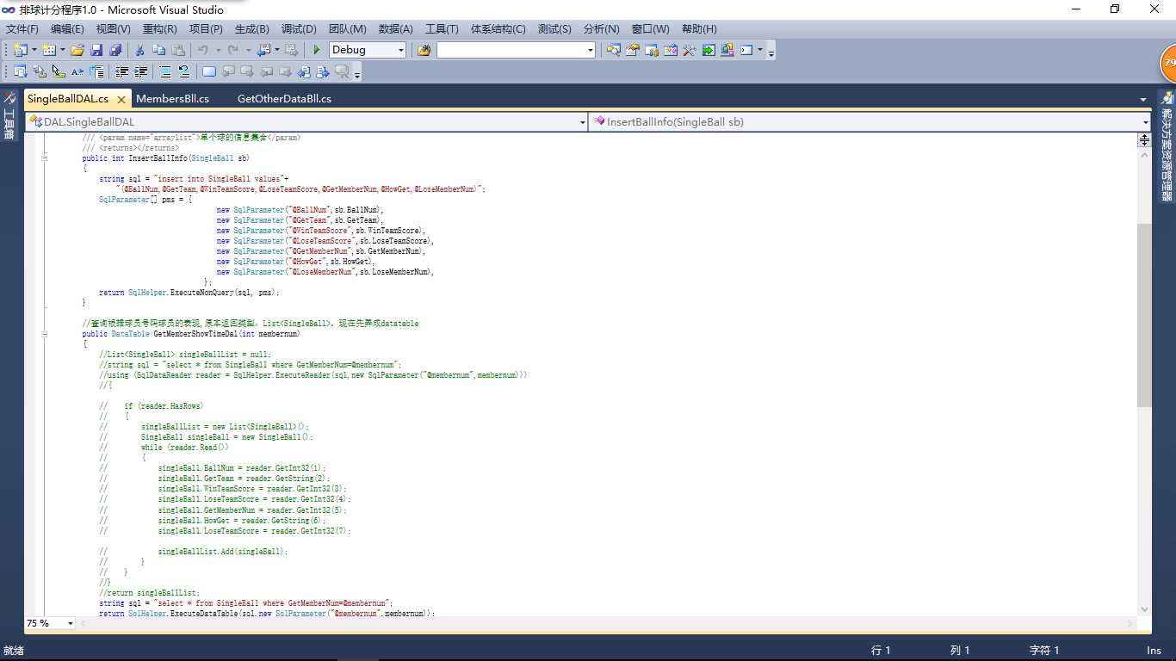This screenshot has height=661, width=1176.
Task: Click the Copy icon in toolbar
Action: coord(159,50)
